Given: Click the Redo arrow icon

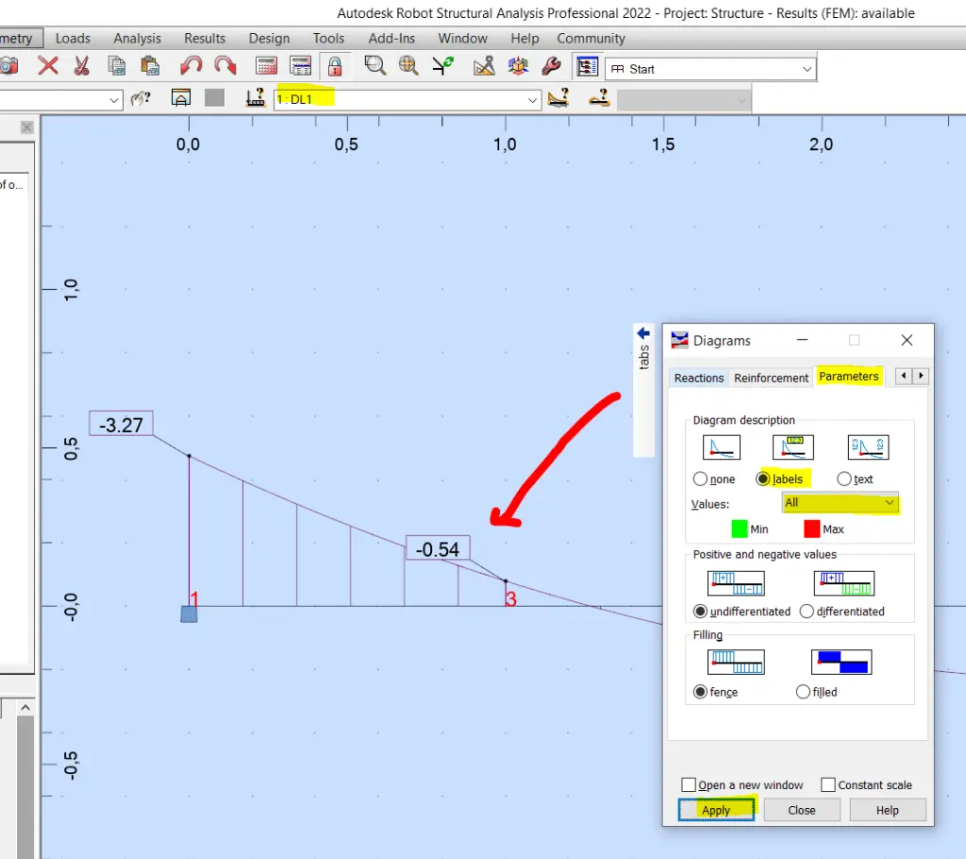Looking at the screenshot, I should click(225, 65).
